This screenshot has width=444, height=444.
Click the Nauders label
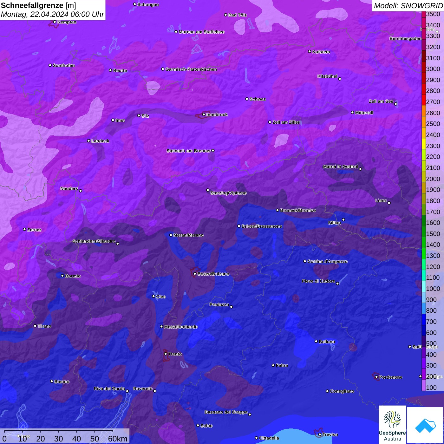click(x=69, y=188)
